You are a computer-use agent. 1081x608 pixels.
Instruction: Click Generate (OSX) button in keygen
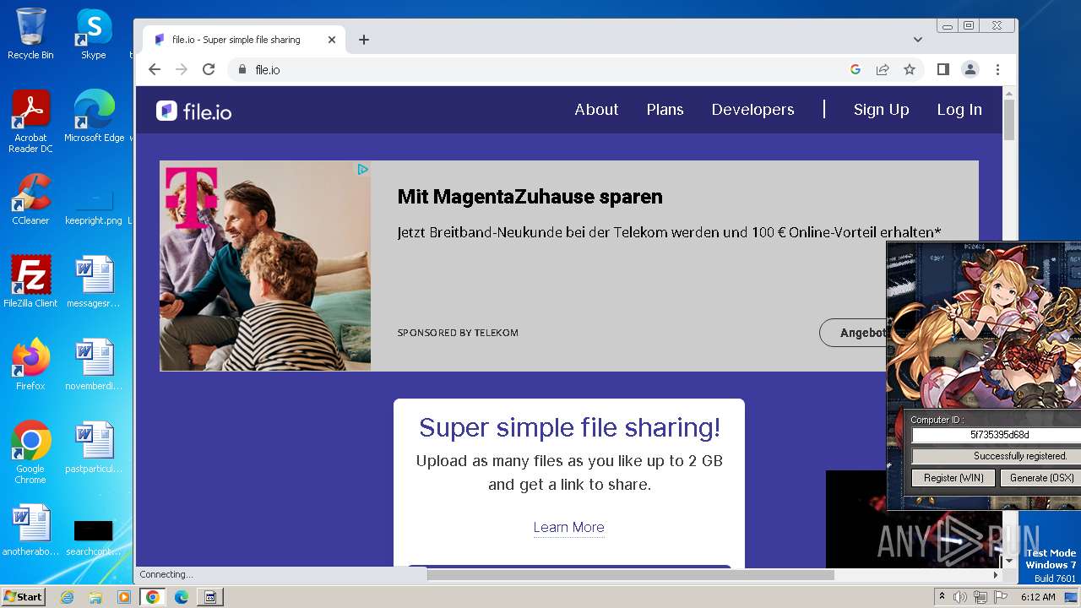click(1040, 478)
